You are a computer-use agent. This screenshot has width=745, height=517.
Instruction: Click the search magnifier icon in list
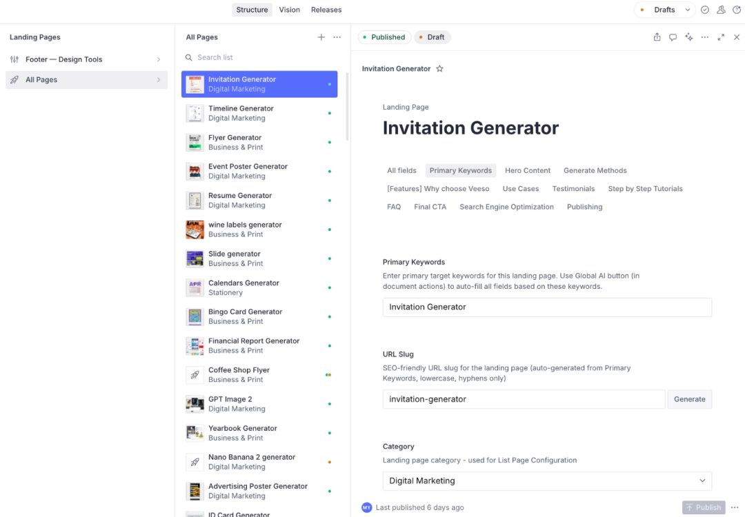(188, 57)
